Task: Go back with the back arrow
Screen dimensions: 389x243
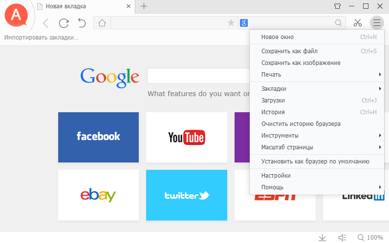Action: 45,23
